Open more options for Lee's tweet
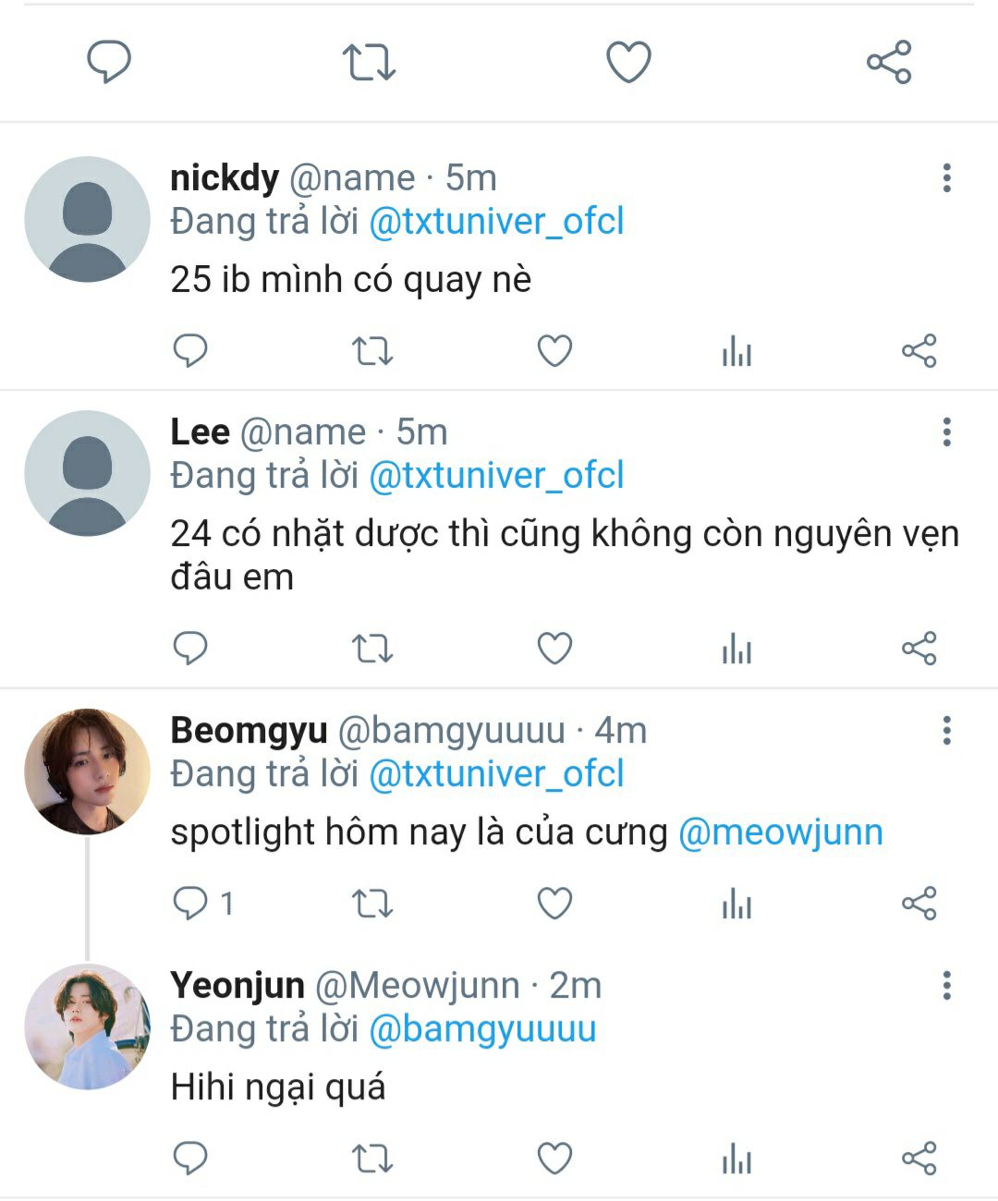998x1201 pixels. (946, 431)
